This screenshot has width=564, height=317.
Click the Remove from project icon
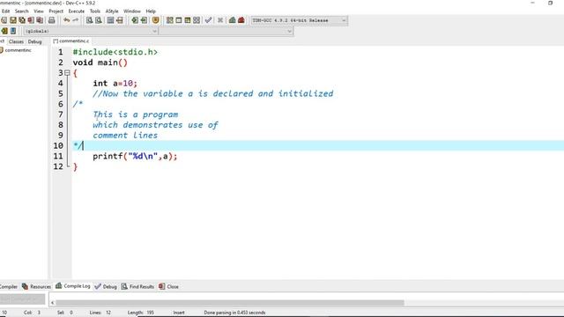[144, 20]
